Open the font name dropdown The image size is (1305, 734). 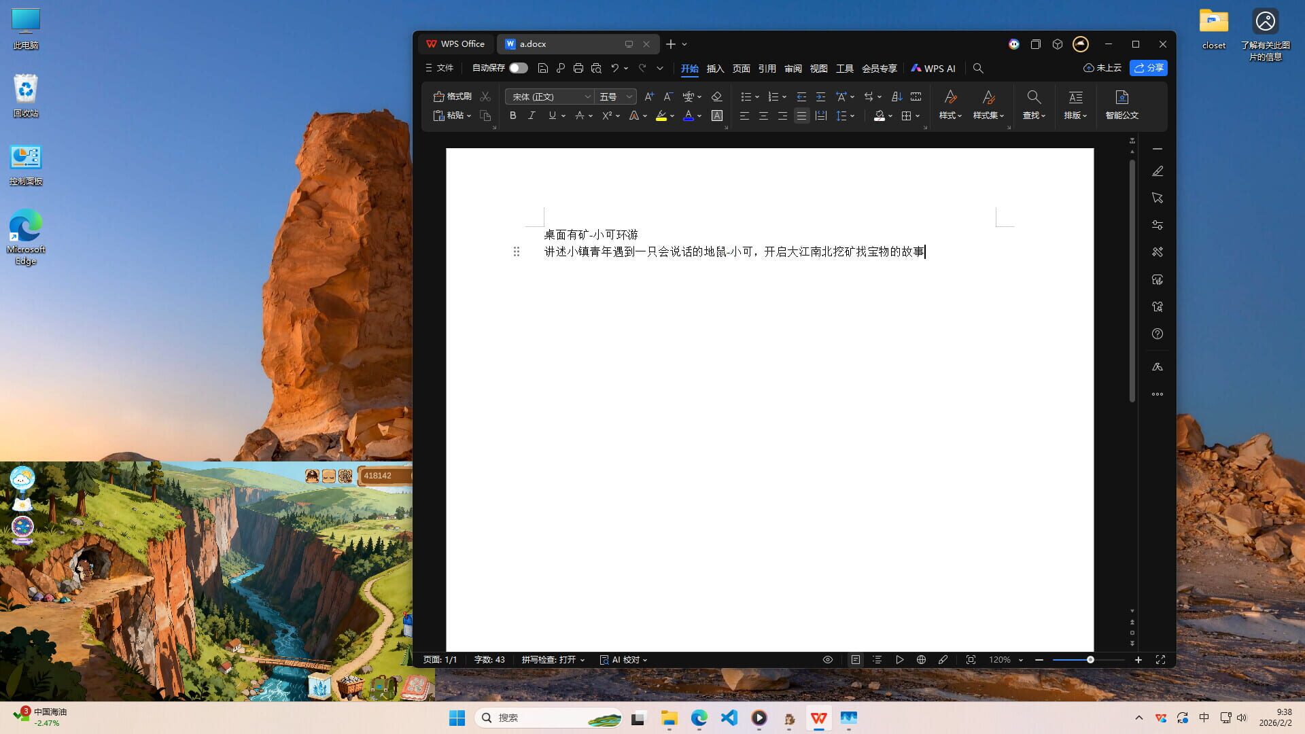point(587,97)
